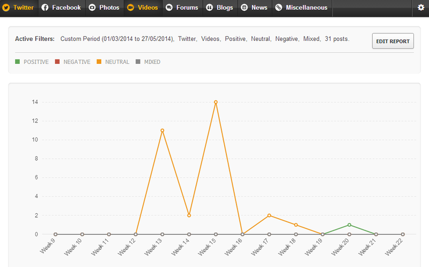The width and height of the screenshot is (429, 267).
Task: Click the Miscellaneous icon in top bar
Action: (x=279, y=8)
